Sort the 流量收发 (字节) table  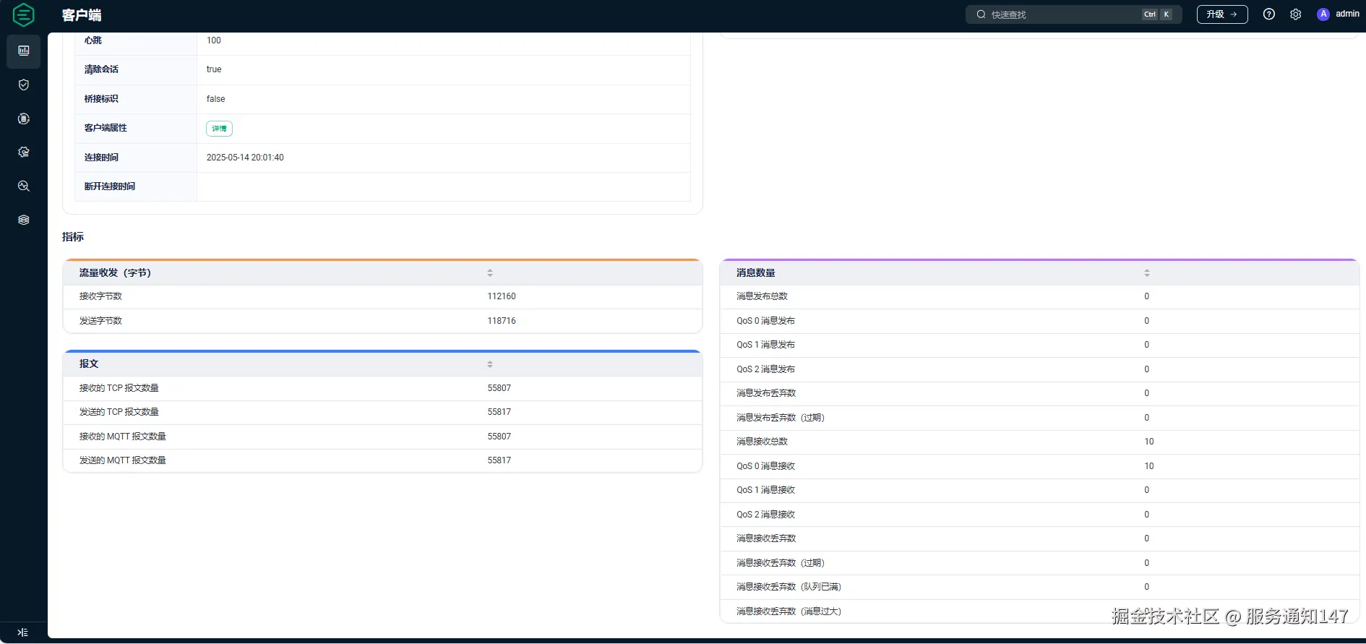[490, 273]
